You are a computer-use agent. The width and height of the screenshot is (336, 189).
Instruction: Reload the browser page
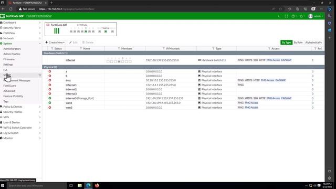pos(10,9)
